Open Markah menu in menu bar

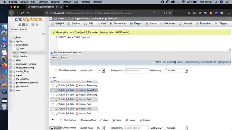[67, 2]
